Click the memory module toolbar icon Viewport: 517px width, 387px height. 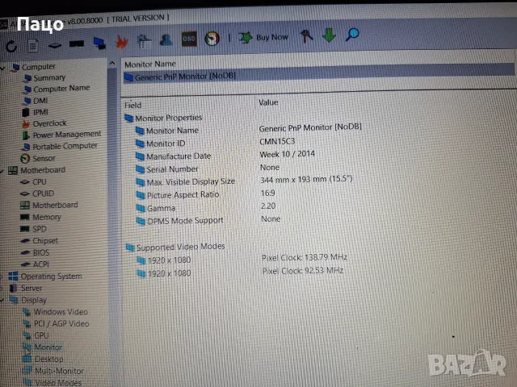pos(77,44)
